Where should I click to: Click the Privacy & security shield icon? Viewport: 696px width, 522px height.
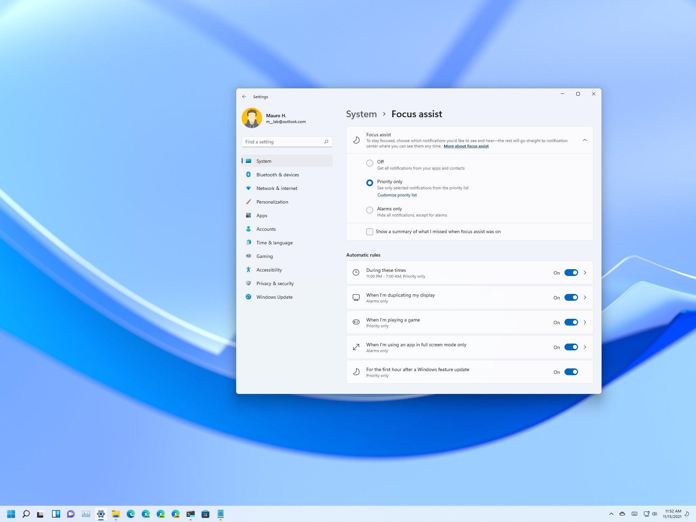pyautogui.click(x=249, y=283)
